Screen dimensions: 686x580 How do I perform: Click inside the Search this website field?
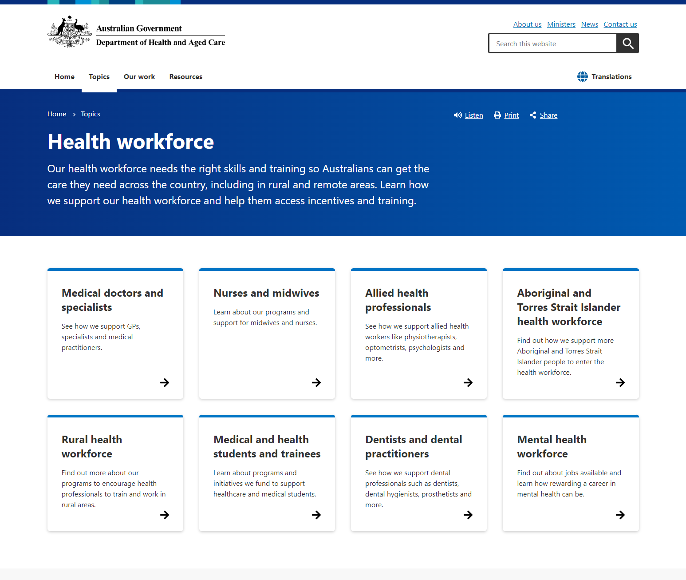pos(552,43)
